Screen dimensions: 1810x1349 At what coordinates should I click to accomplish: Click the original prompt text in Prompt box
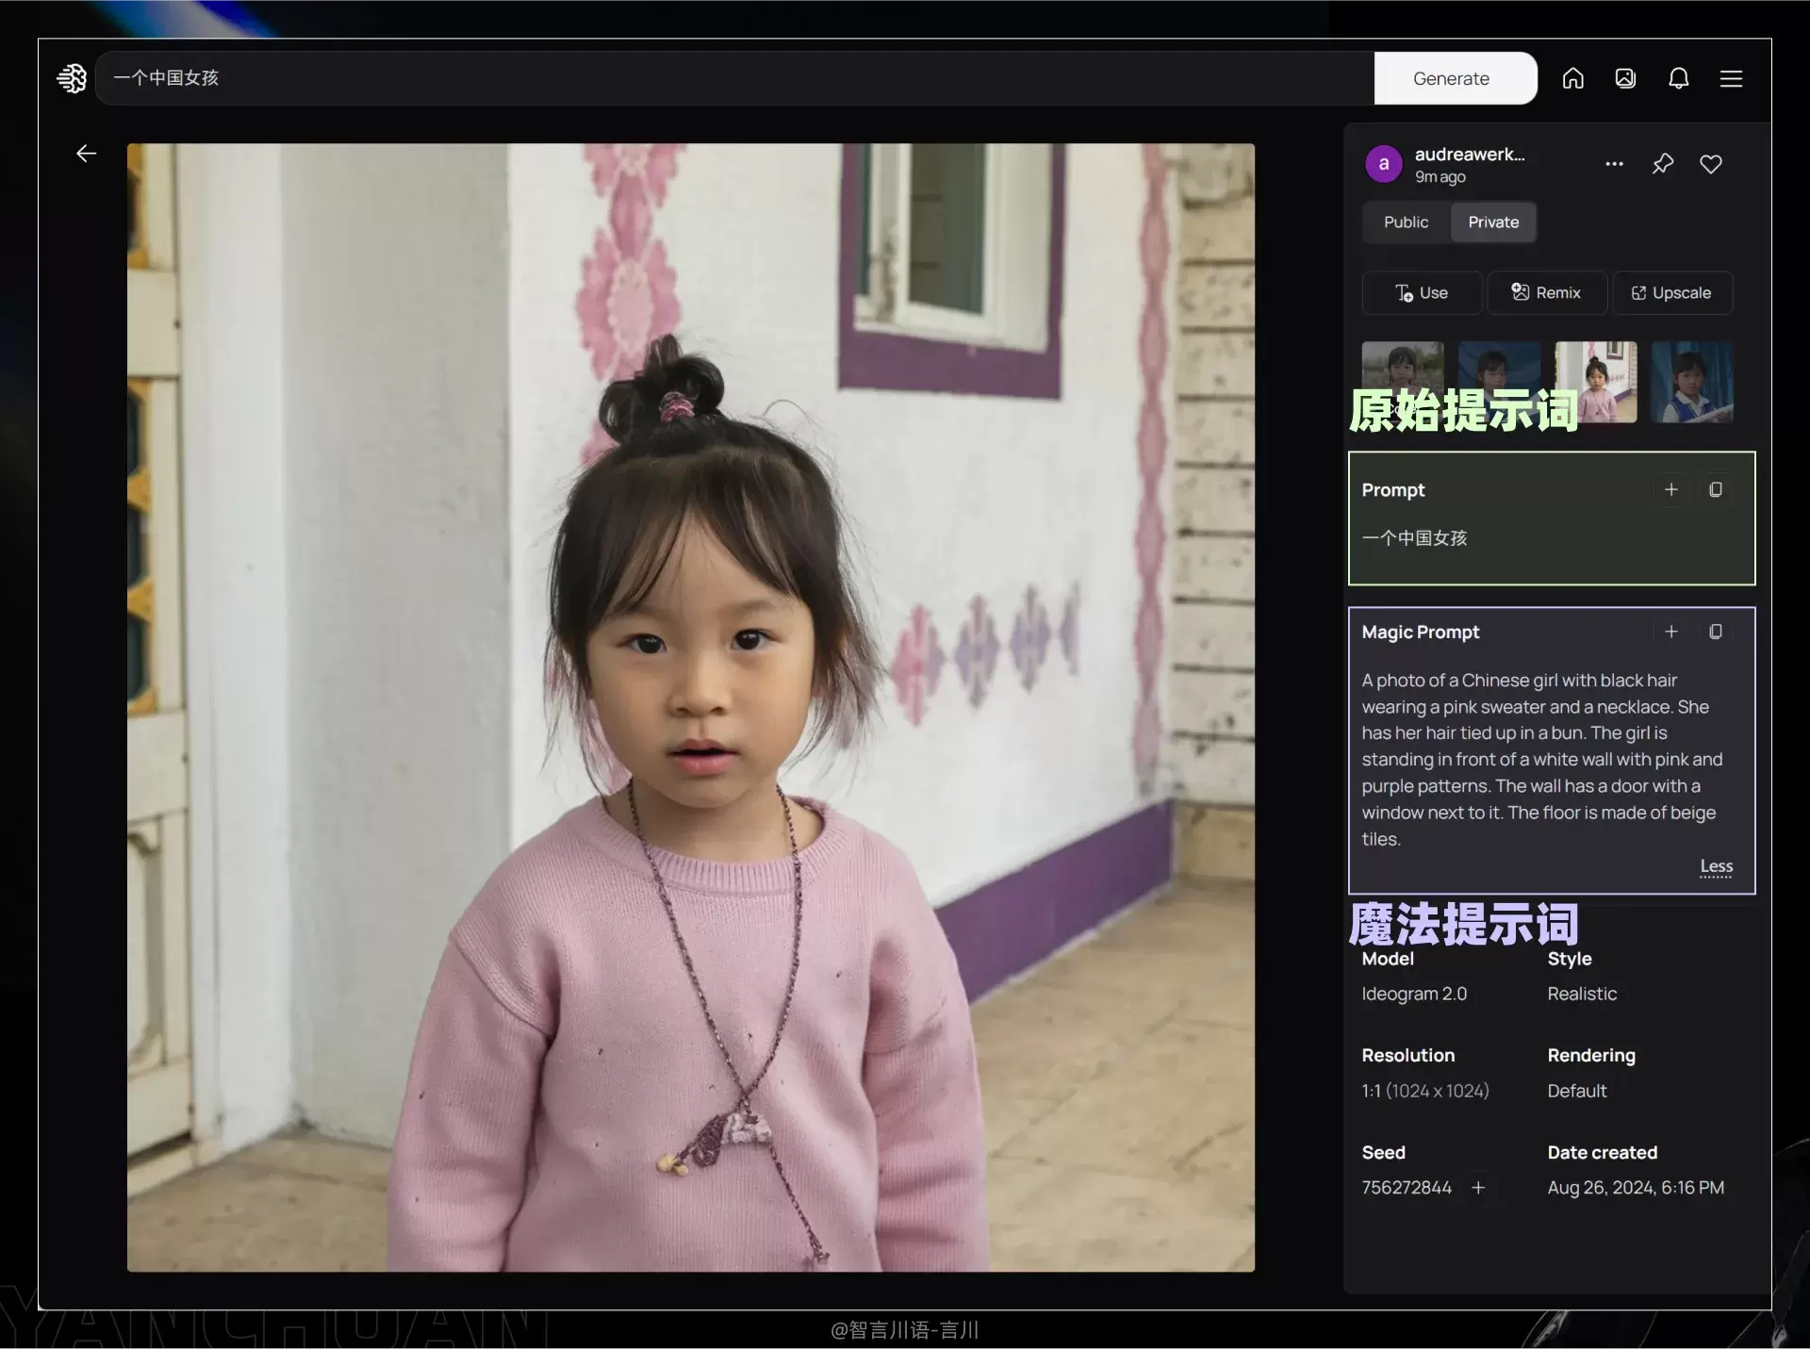1414,538
